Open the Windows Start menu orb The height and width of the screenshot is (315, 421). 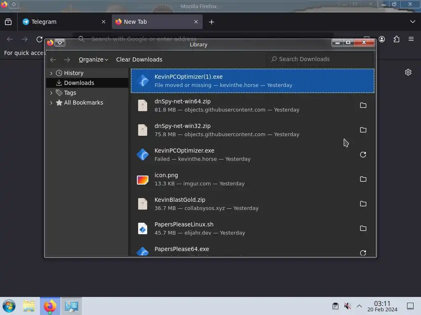pyautogui.click(x=9, y=306)
